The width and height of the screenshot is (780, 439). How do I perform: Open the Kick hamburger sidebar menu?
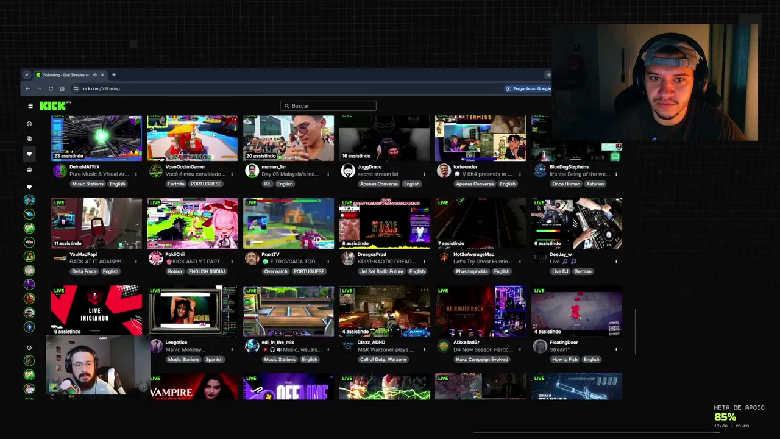[30, 106]
